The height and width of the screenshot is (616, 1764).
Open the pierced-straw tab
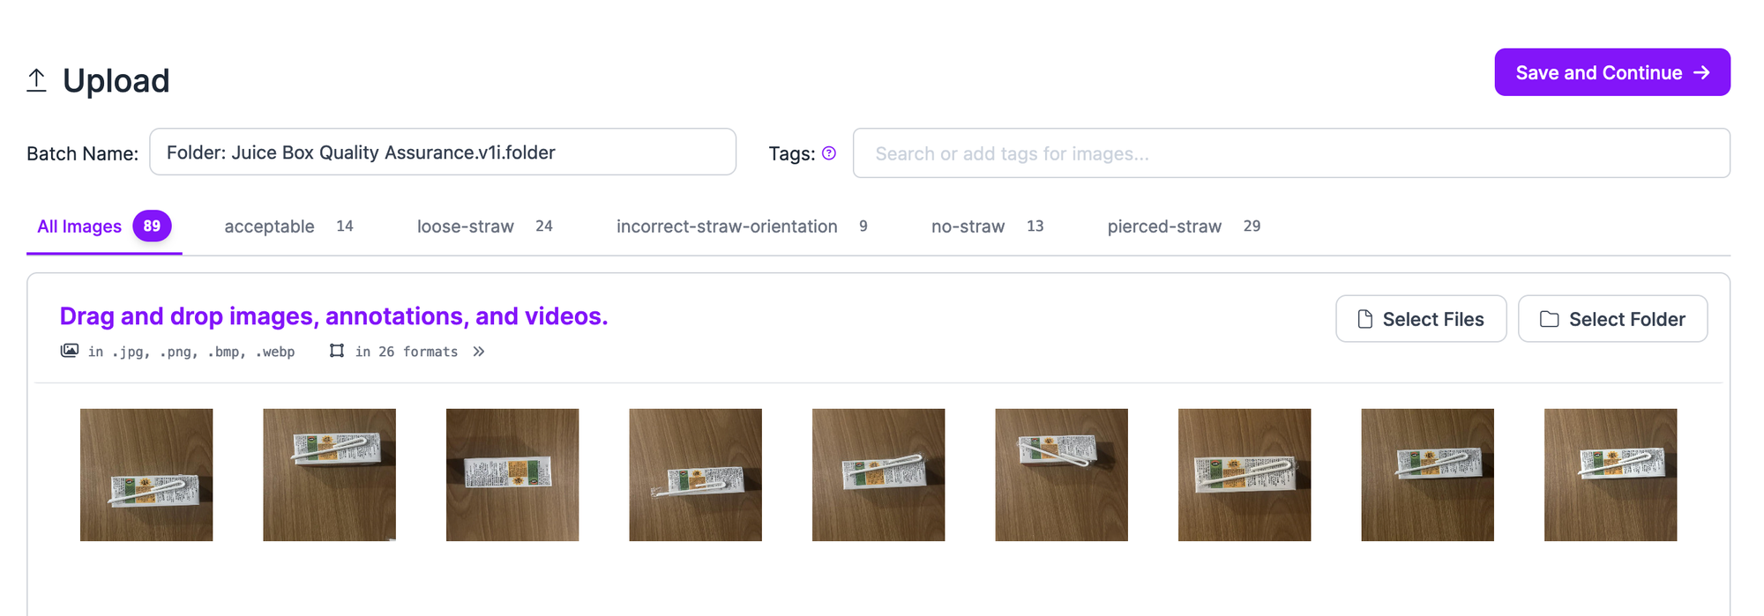click(1184, 226)
